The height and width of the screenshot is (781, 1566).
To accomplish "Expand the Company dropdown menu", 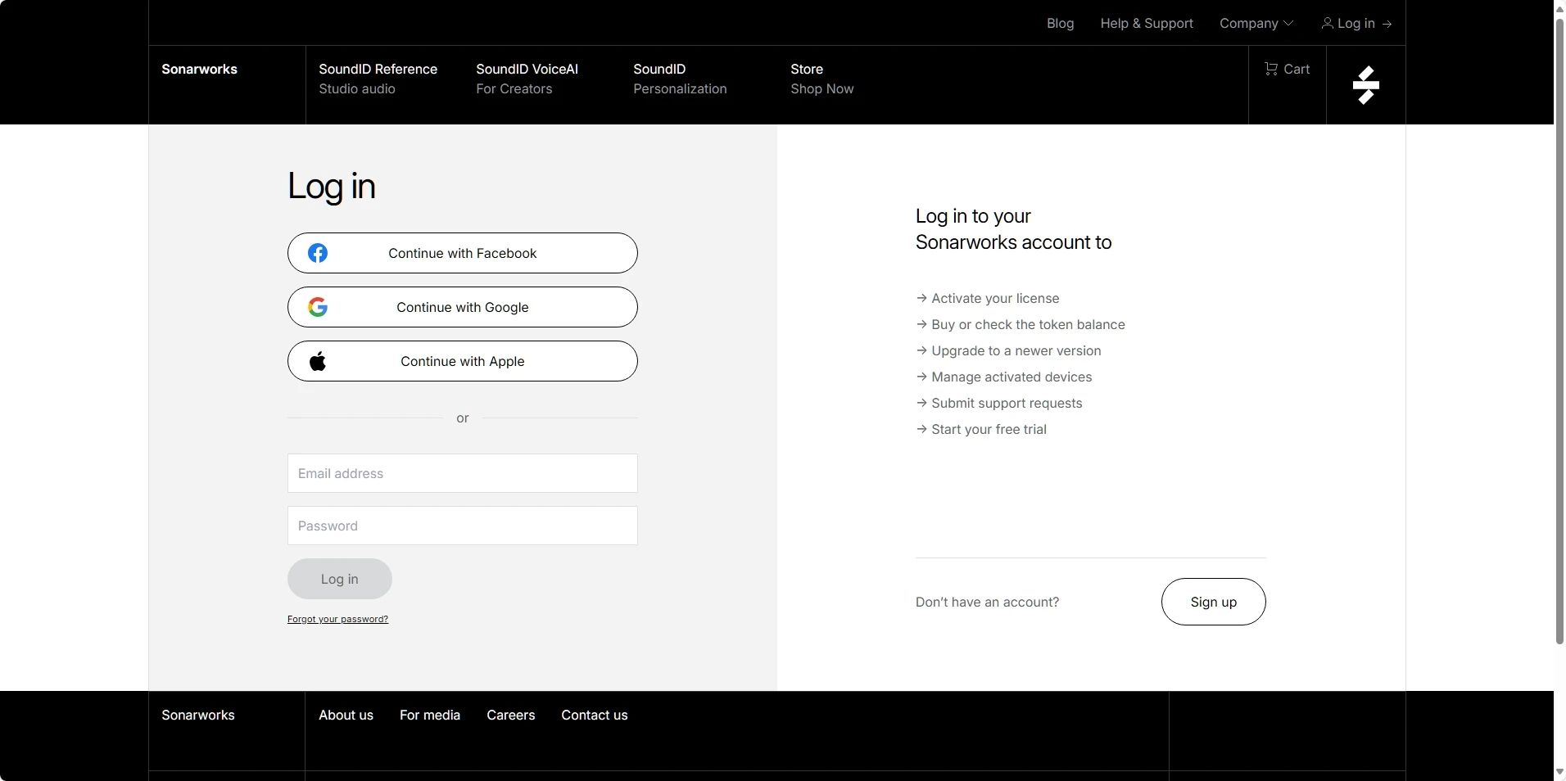I will point(1256,23).
